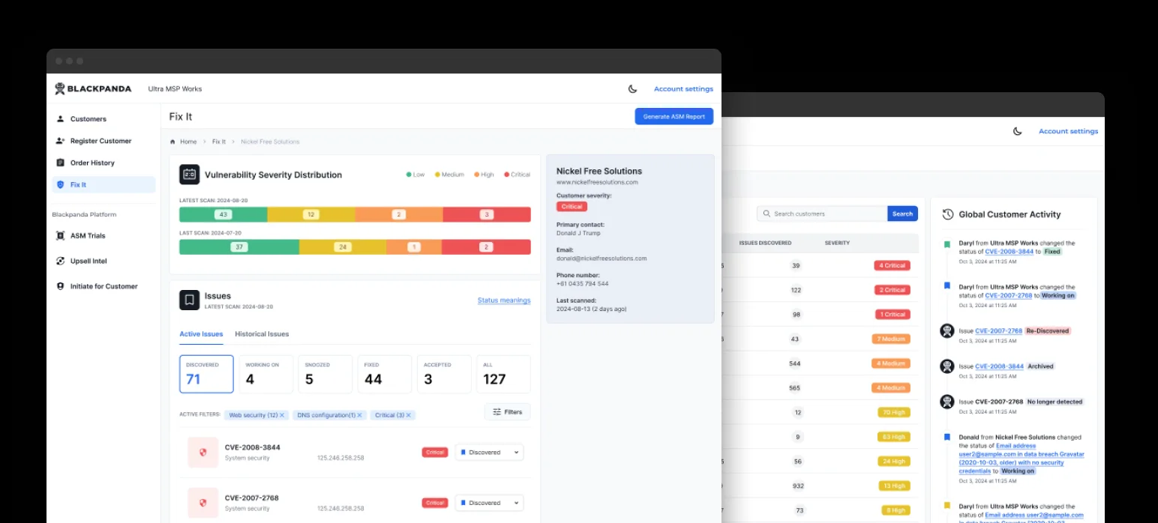
Task: Click the Initiate for Customer icon
Action: pyautogui.click(x=61, y=286)
